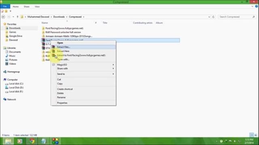
Task: Open the media player taskbar icon
Action: coord(20,141)
